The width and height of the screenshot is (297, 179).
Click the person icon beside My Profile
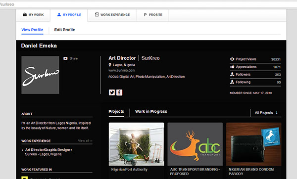click(x=59, y=14)
